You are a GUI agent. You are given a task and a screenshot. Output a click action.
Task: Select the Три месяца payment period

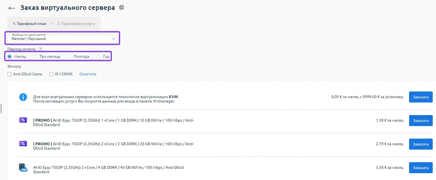click(x=35, y=57)
